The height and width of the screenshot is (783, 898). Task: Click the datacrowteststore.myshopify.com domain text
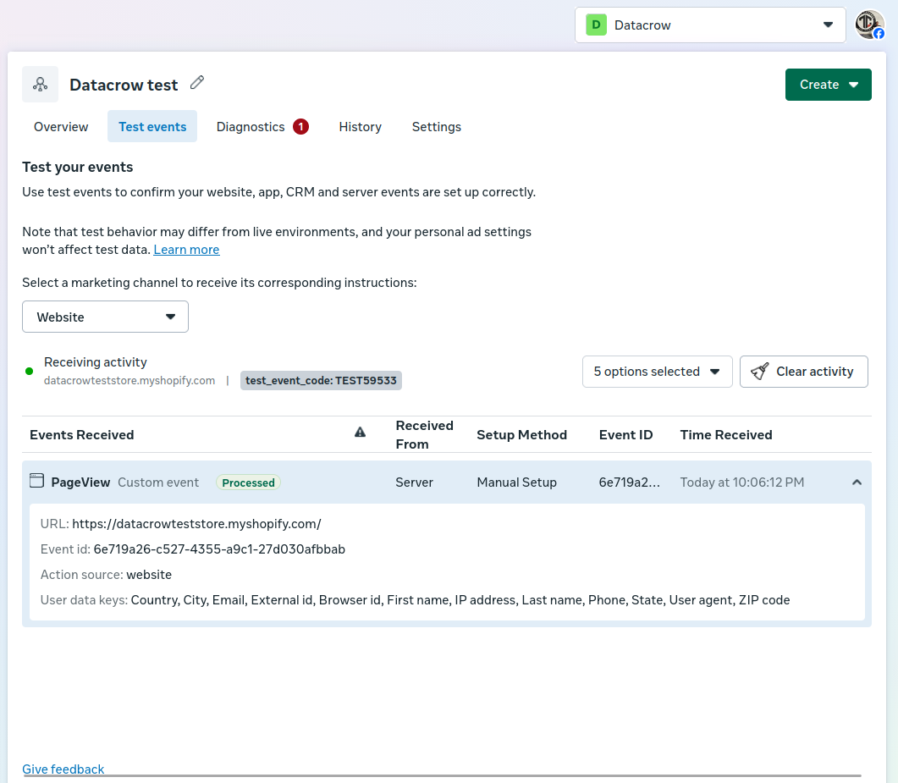[129, 380]
